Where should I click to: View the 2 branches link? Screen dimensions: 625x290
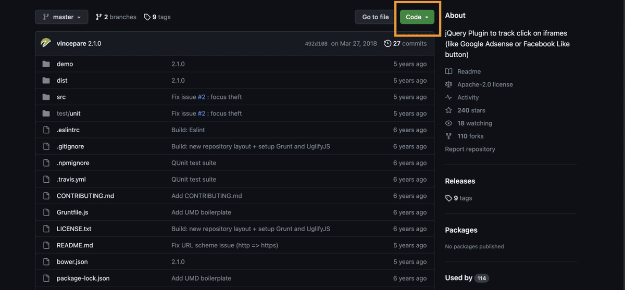[x=116, y=17]
